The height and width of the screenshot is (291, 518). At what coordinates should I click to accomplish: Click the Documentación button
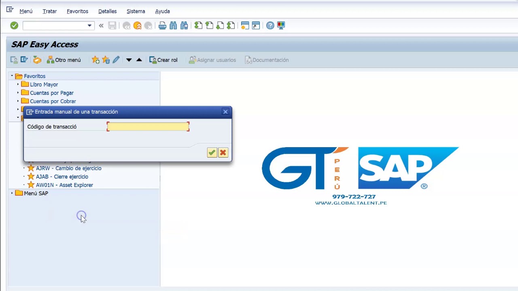(267, 60)
